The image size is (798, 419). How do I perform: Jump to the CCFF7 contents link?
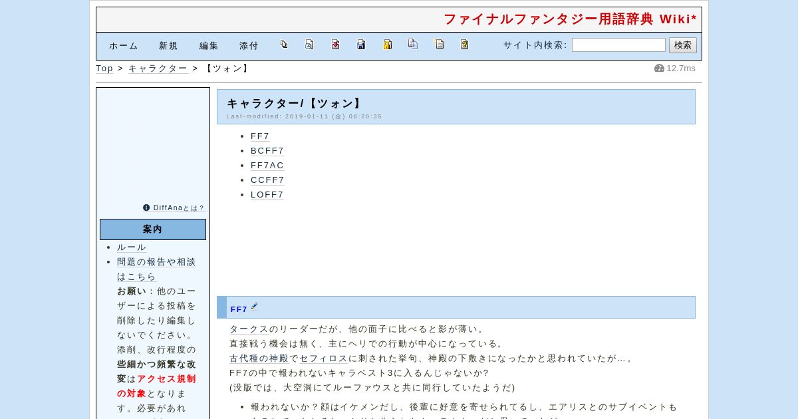[267, 180]
